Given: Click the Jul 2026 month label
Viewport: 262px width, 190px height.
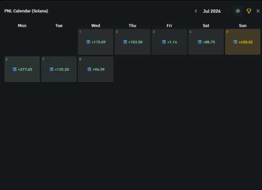Looking at the screenshot, I should pyautogui.click(x=212, y=11).
